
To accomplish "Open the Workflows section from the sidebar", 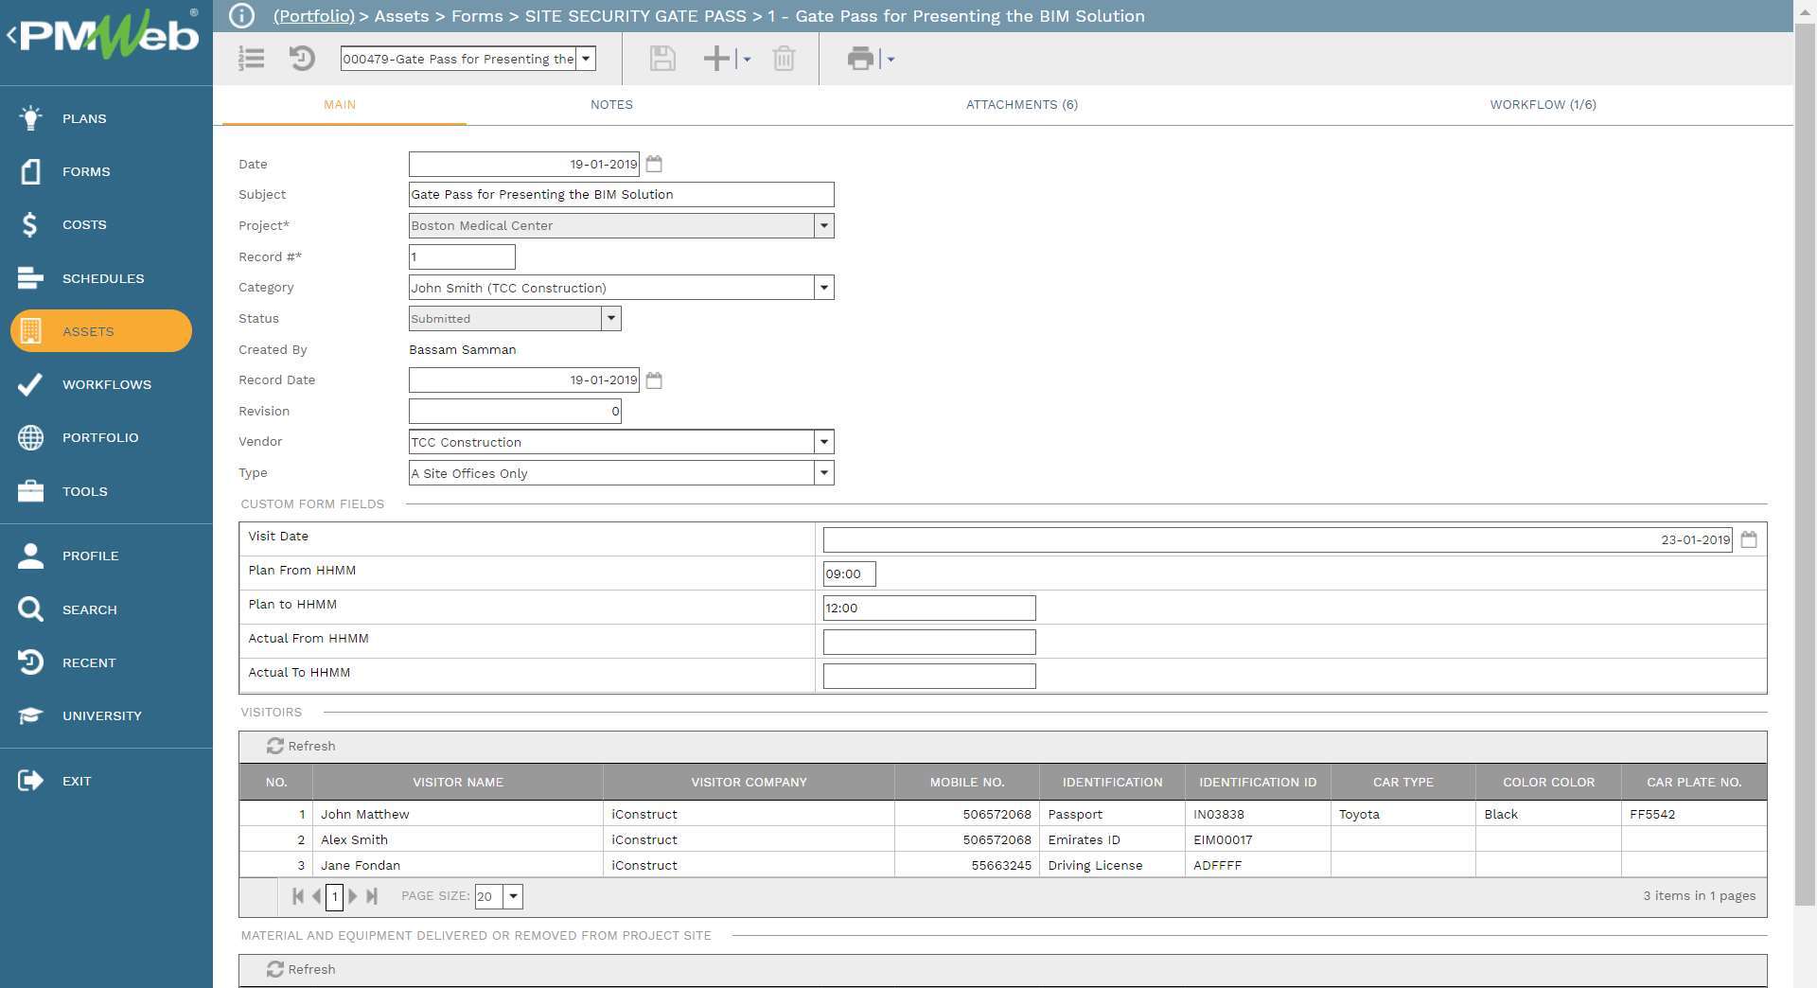I will [x=106, y=384].
